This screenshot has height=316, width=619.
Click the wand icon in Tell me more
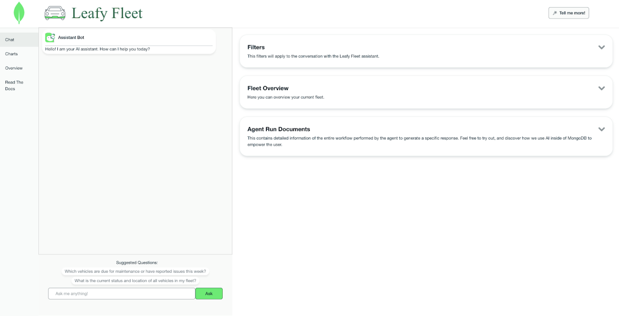(555, 13)
